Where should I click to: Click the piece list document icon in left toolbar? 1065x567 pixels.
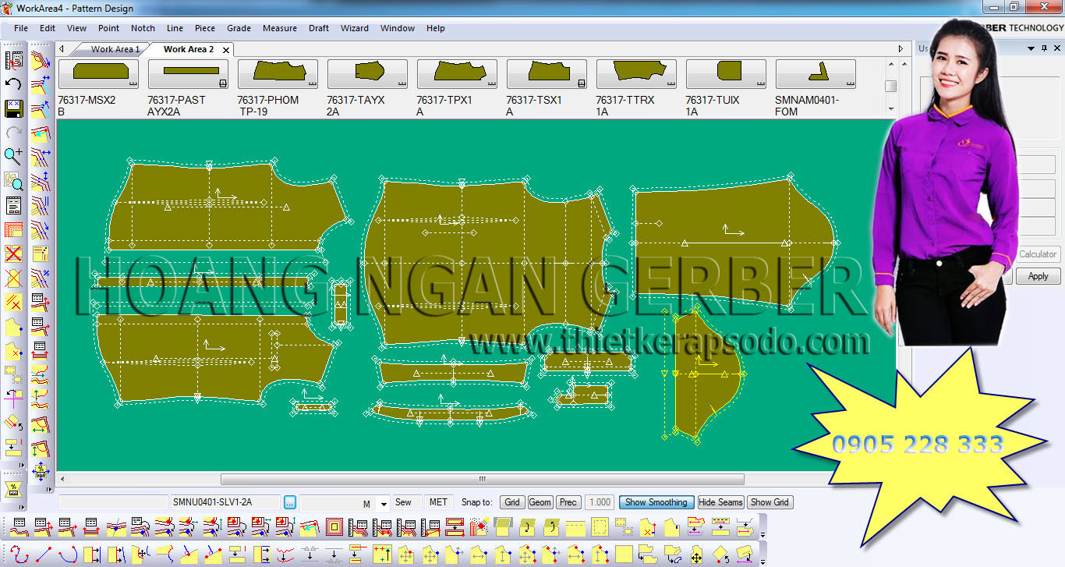pyautogui.click(x=13, y=205)
